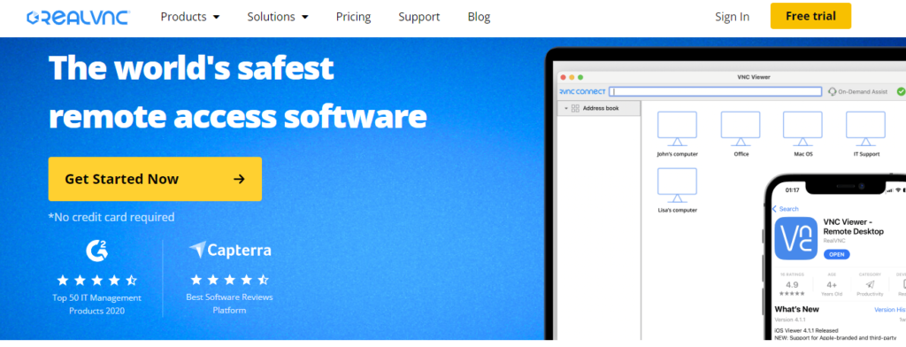The height and width of the screenshot is (347, 906).
Task: Click the RealVNC logo
Action: [x=78, y=18]
